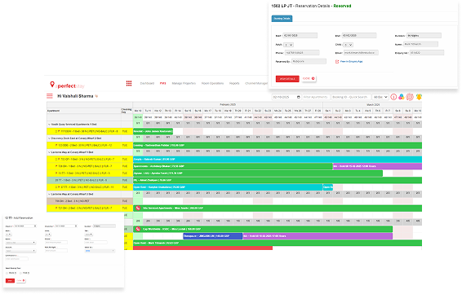This screenshot has width=462, height=294.
Task: Open Adult dropdown in Reservation Details
Action: pyautogui.click(x=288, y=45)
